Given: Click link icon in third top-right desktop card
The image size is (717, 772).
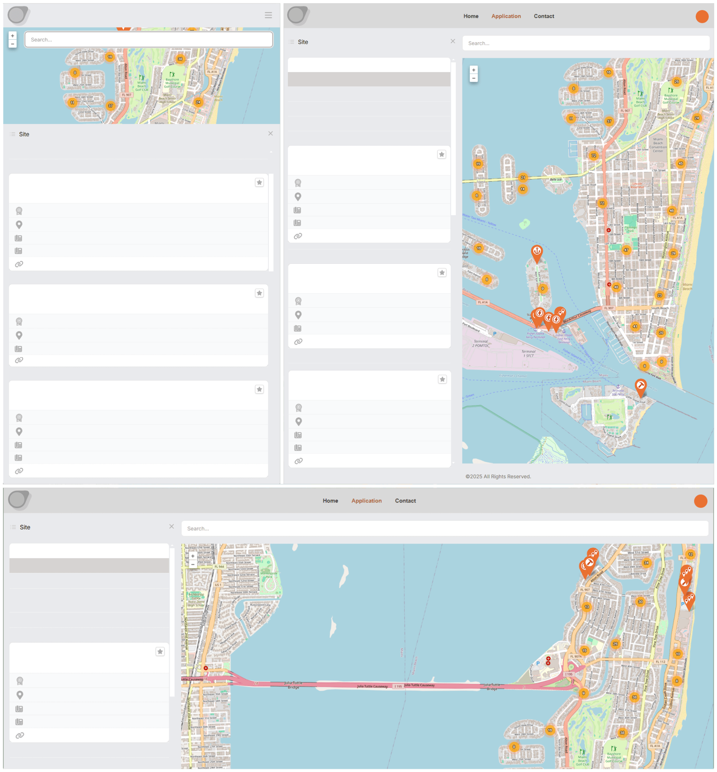Looking at the screenshot, I should (298, 461).
